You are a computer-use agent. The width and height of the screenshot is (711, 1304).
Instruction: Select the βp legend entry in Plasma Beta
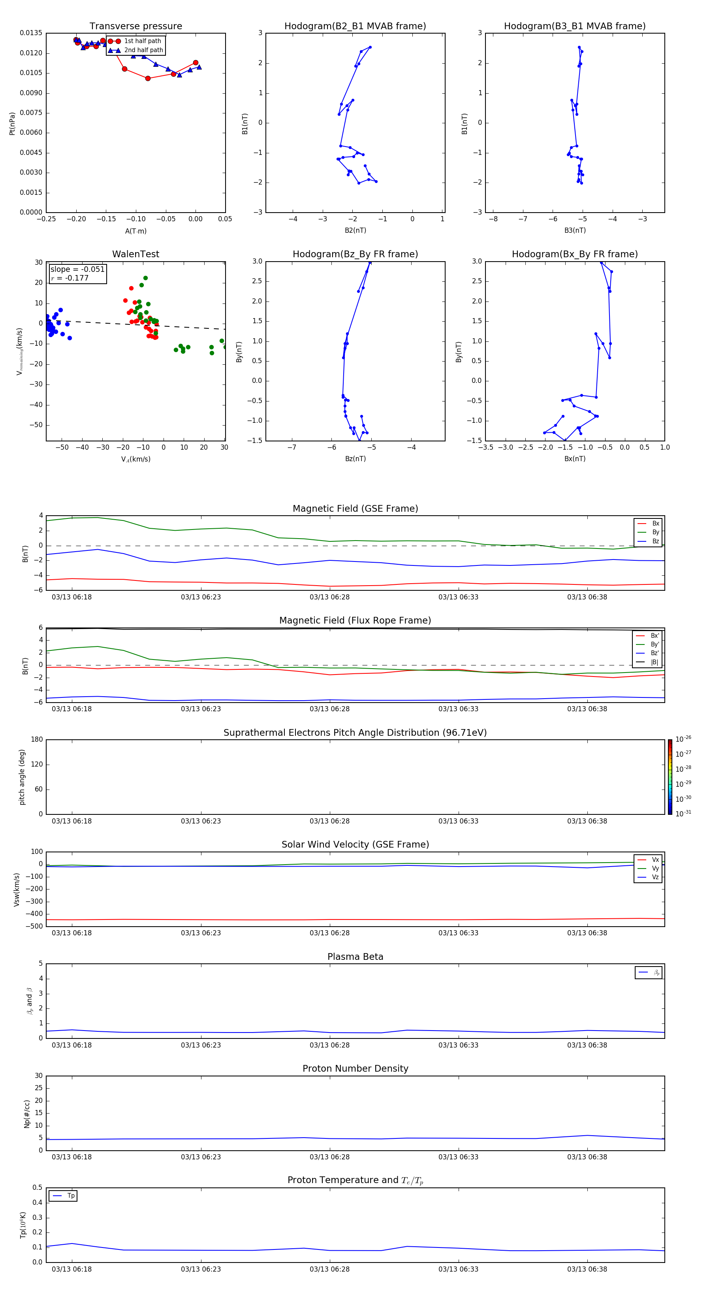pos(649,972)
